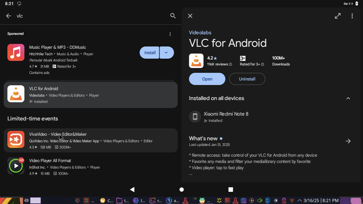This screenshot has width=363, height=204.
Task: Click the What's new heading
Action: tap(203, 139)
